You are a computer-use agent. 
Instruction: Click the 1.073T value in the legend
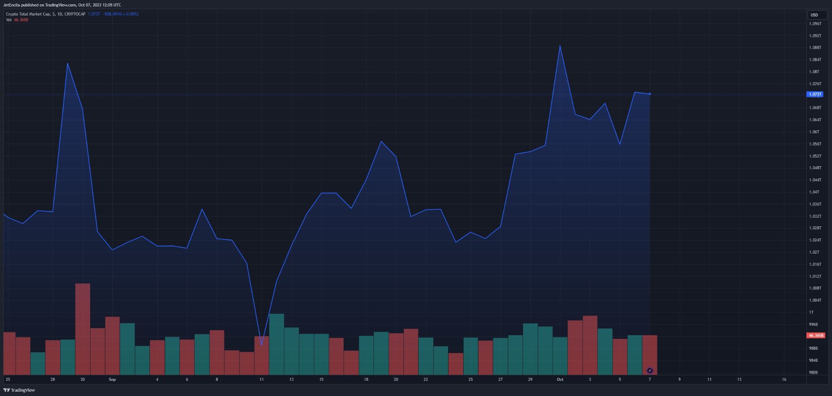94,14
